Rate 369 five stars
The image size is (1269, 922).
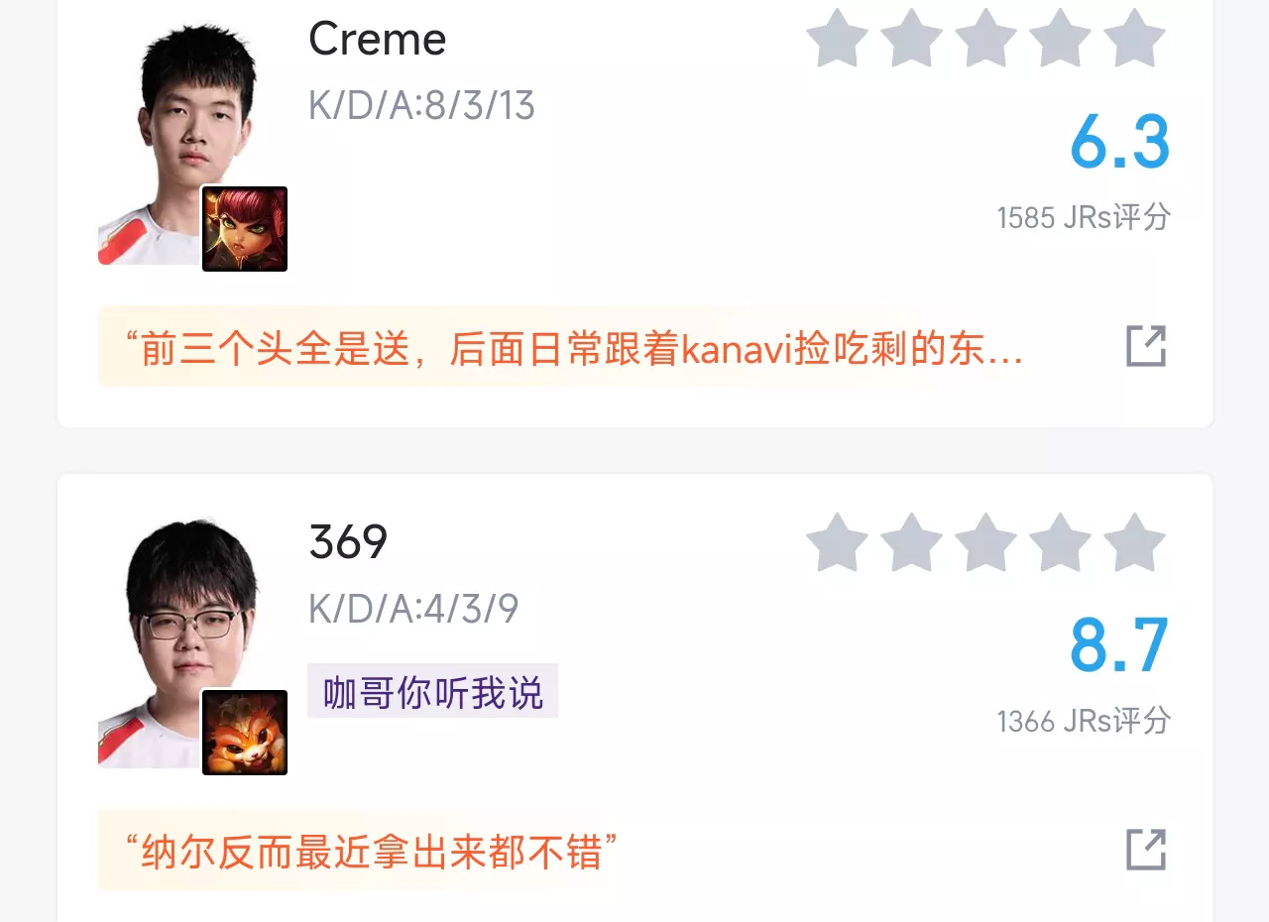(1134, 542)
